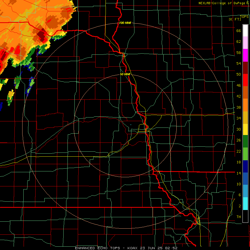
Task: Click the cyan radar site dot at map center
Action: [x=131, y=125]
